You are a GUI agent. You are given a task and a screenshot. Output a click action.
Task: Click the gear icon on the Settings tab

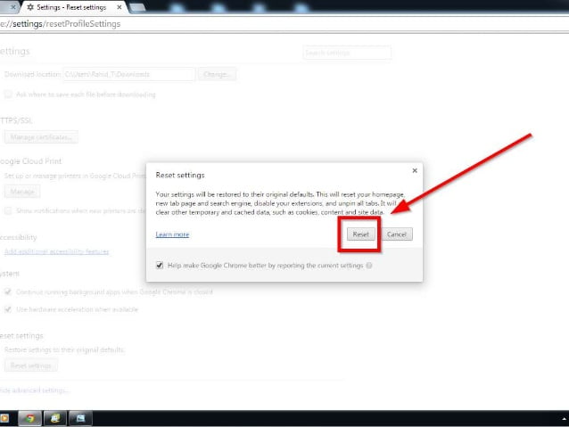[x=30, y=7]
